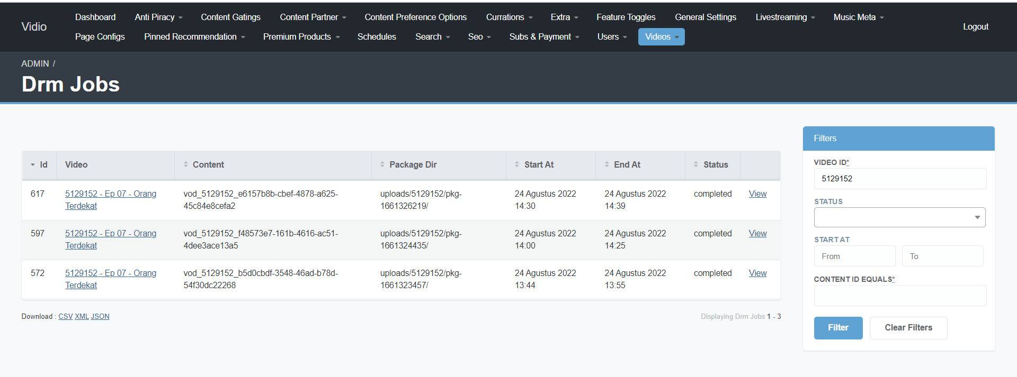Open the Videos dropdown menu
Screen dimensions: 1017x377
(x=661, y=36)
